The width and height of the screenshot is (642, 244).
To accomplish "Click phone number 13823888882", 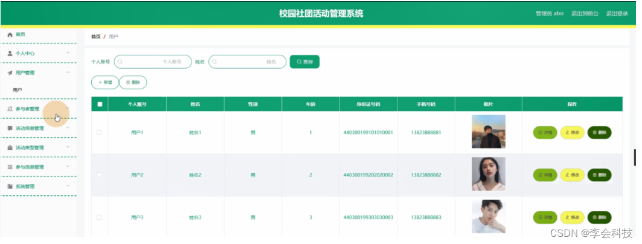I will click(426, 175).
